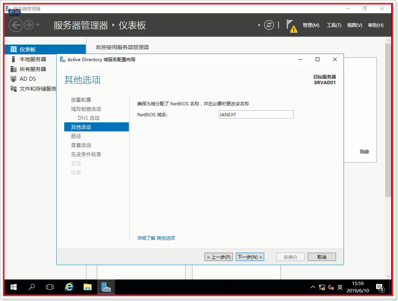
Task: Go to 查看选项 wizard step
Action: click(x=81, y=145)
